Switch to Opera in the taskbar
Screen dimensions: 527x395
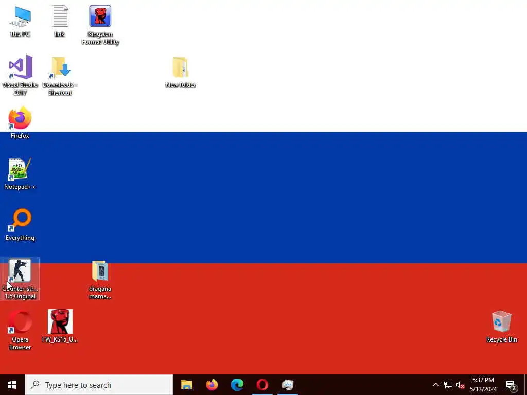pyautogui.click(x=262, y=385)
